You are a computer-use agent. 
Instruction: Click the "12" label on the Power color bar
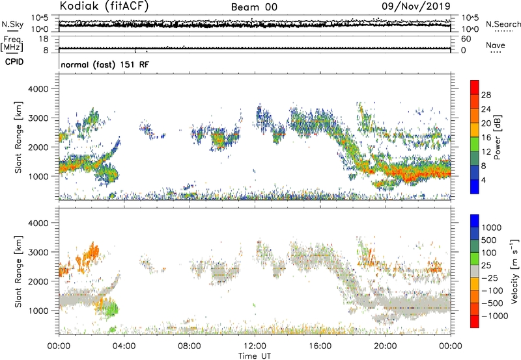[x=486, y=152]
